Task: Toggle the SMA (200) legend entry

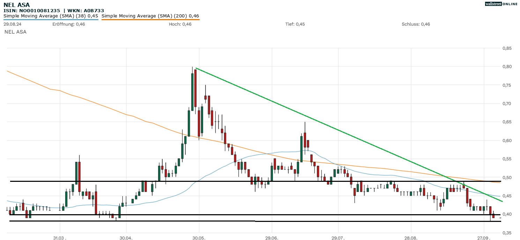Action: [x=150, y=16]
